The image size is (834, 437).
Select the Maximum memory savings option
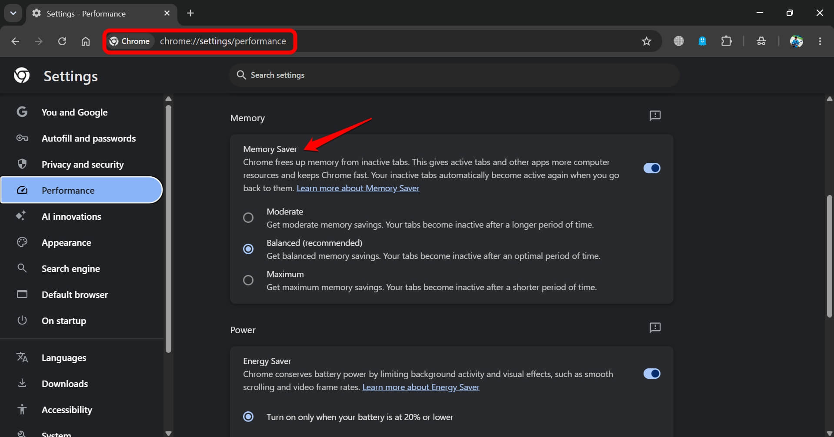click(x=248, y=280)
